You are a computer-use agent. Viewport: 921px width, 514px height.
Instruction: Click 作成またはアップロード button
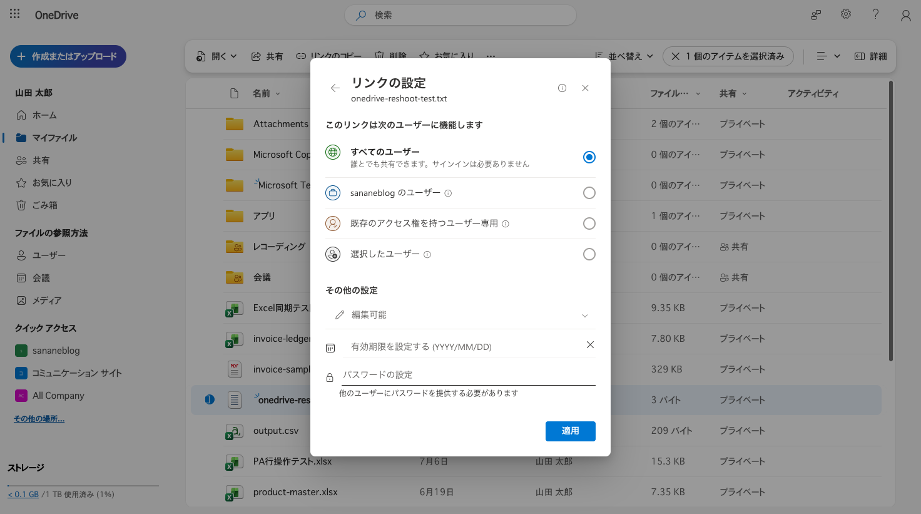[68, 56]
